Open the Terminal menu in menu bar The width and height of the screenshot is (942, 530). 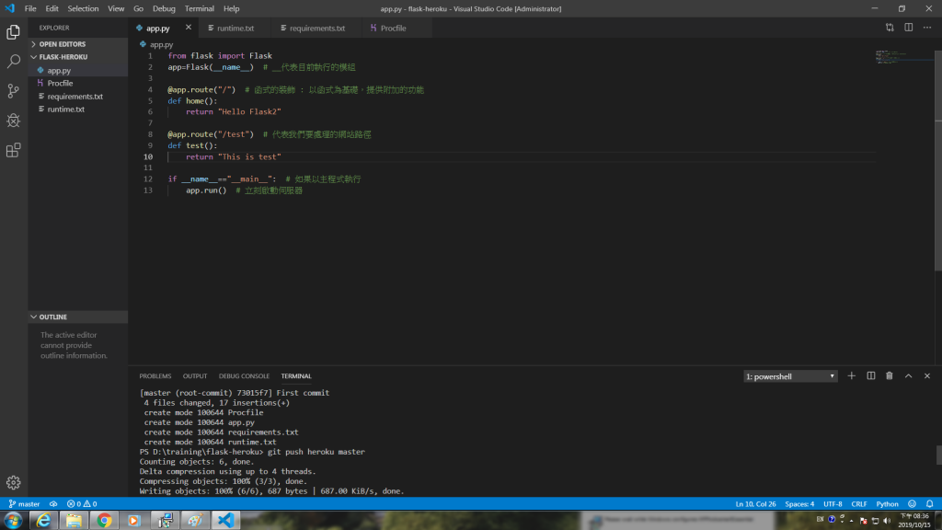click(199, 8)
